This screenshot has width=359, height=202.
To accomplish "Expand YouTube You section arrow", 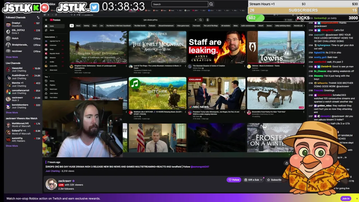I will tap(49, 77).
